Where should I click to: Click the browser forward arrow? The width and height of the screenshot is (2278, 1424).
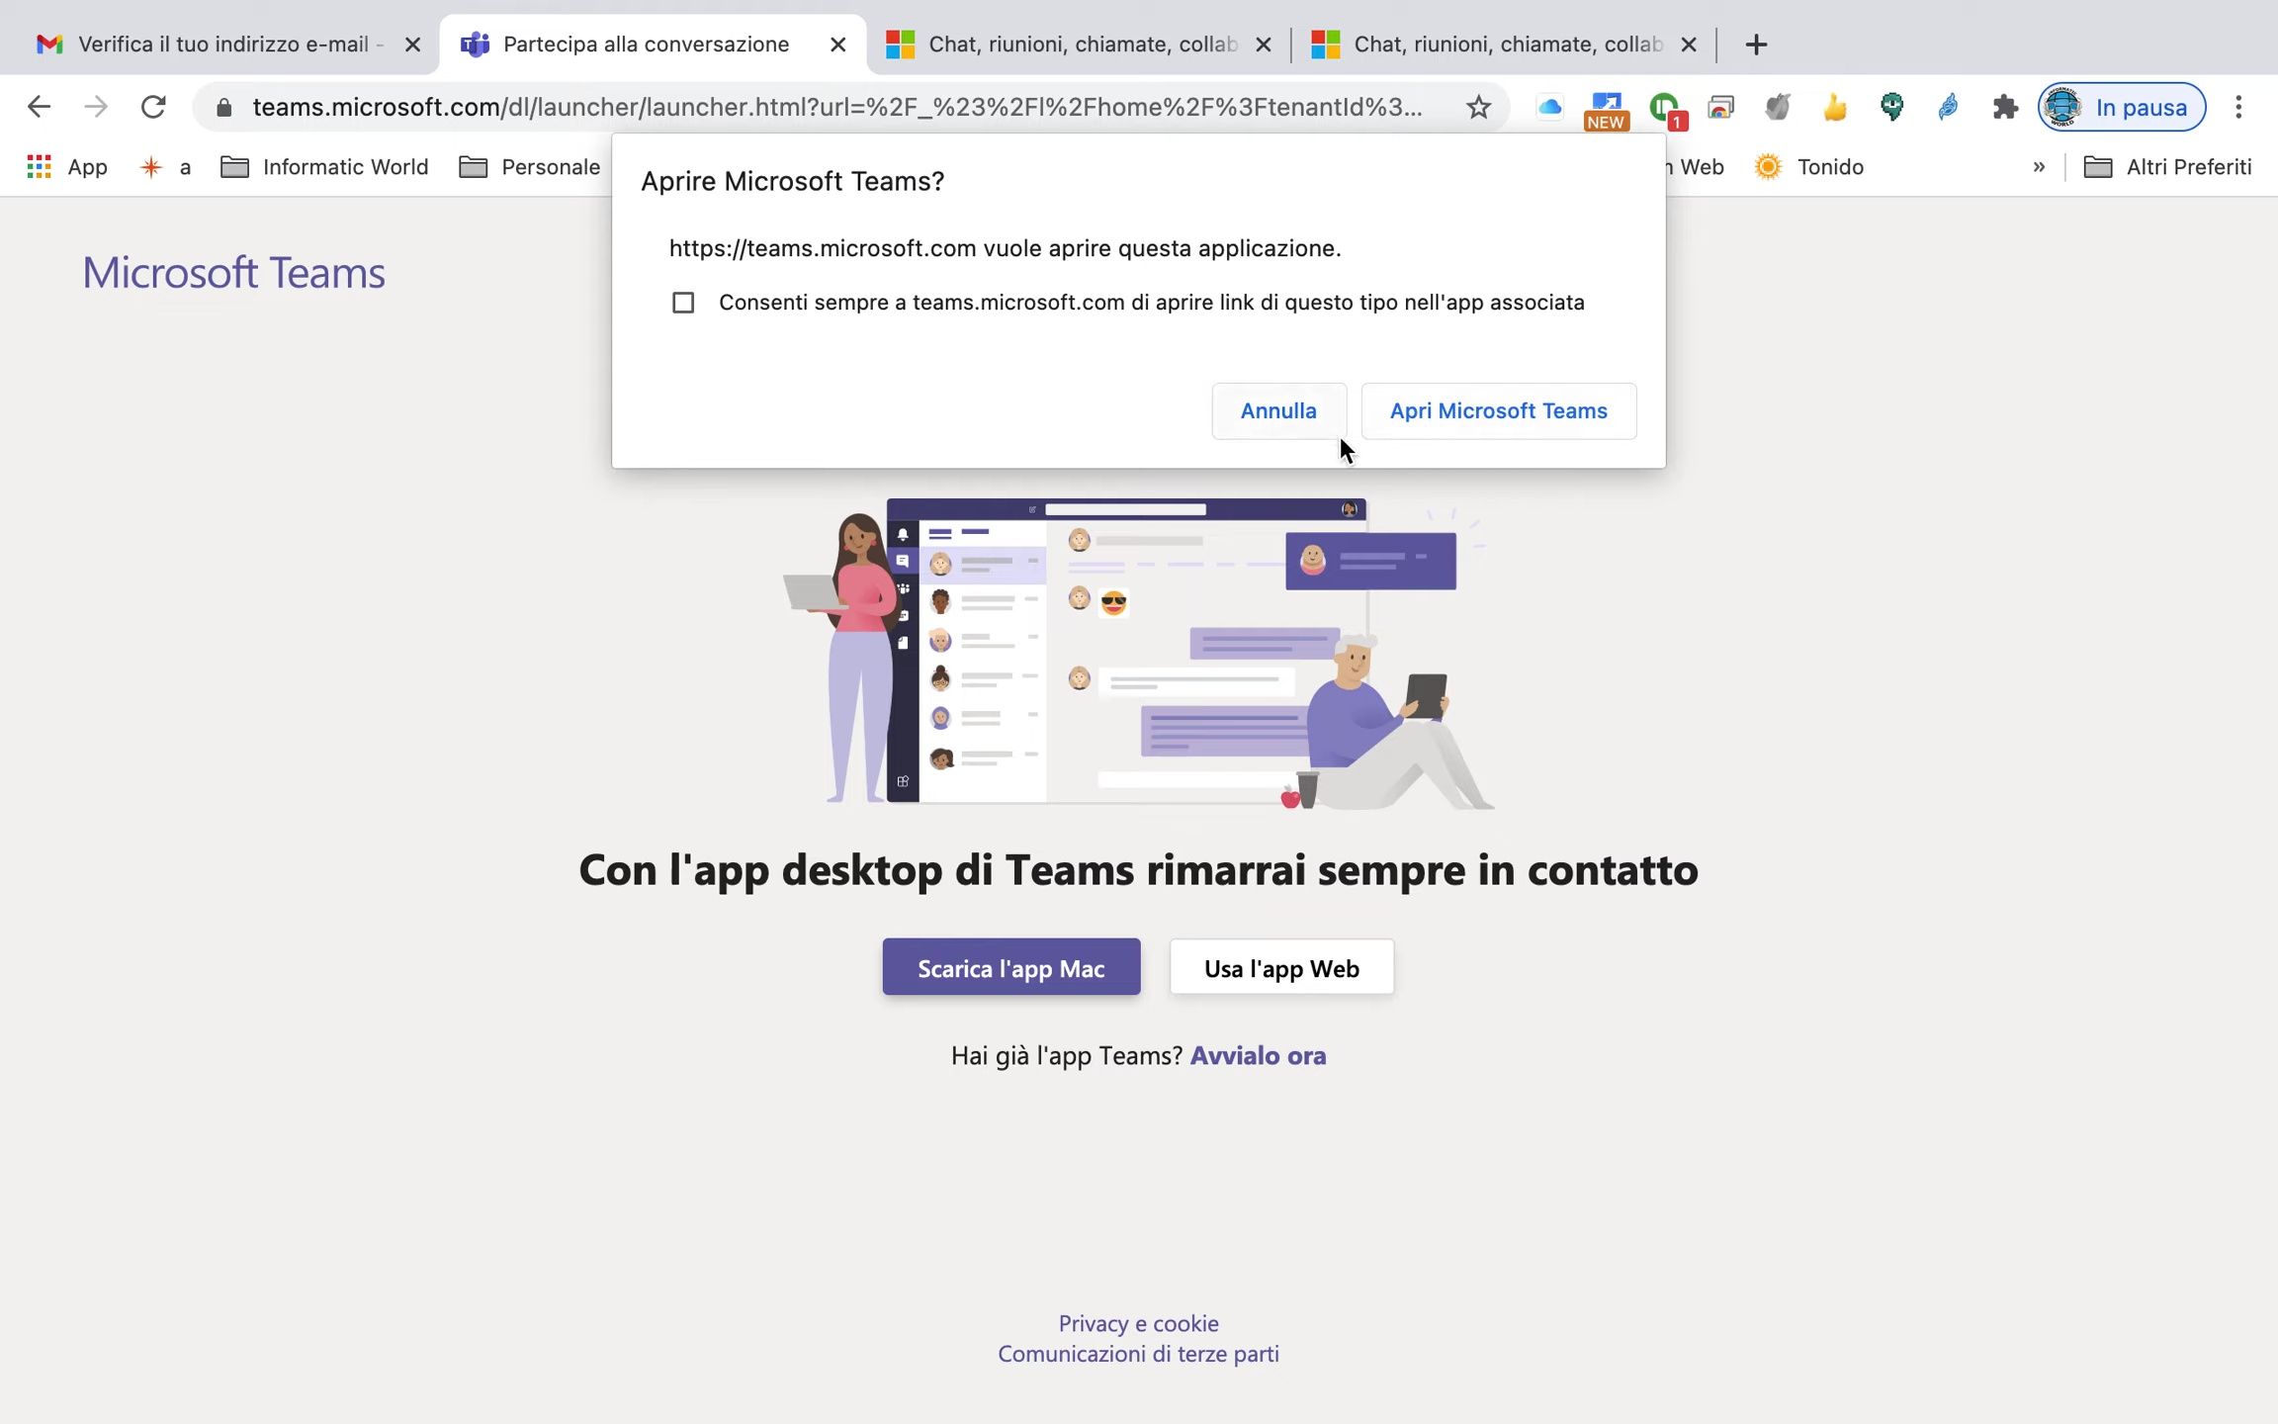coord(96,107)
